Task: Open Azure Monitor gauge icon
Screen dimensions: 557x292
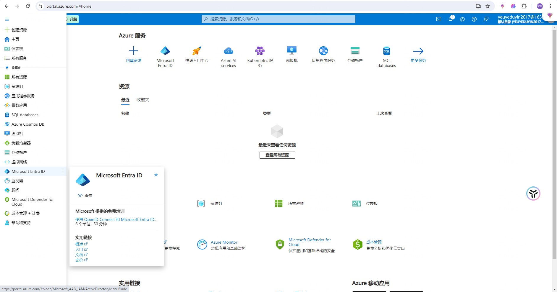Action: click(x=202, y=245)
